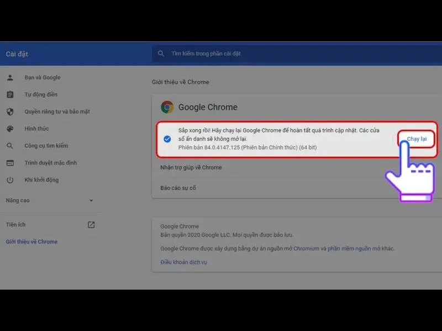
Task: Open Nhận trợ giúp về Chrome row
Action: point(297,168)
